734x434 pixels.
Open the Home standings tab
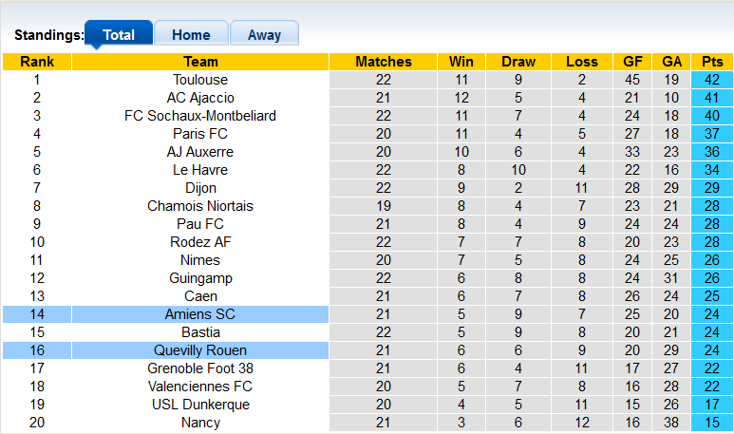(191, 34)
